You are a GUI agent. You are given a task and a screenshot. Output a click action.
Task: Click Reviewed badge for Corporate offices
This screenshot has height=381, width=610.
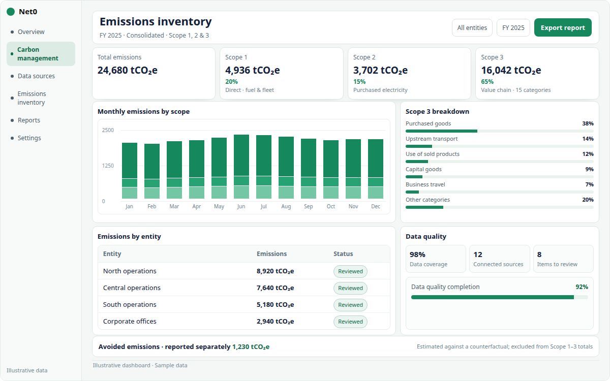(x=350, y=322)
